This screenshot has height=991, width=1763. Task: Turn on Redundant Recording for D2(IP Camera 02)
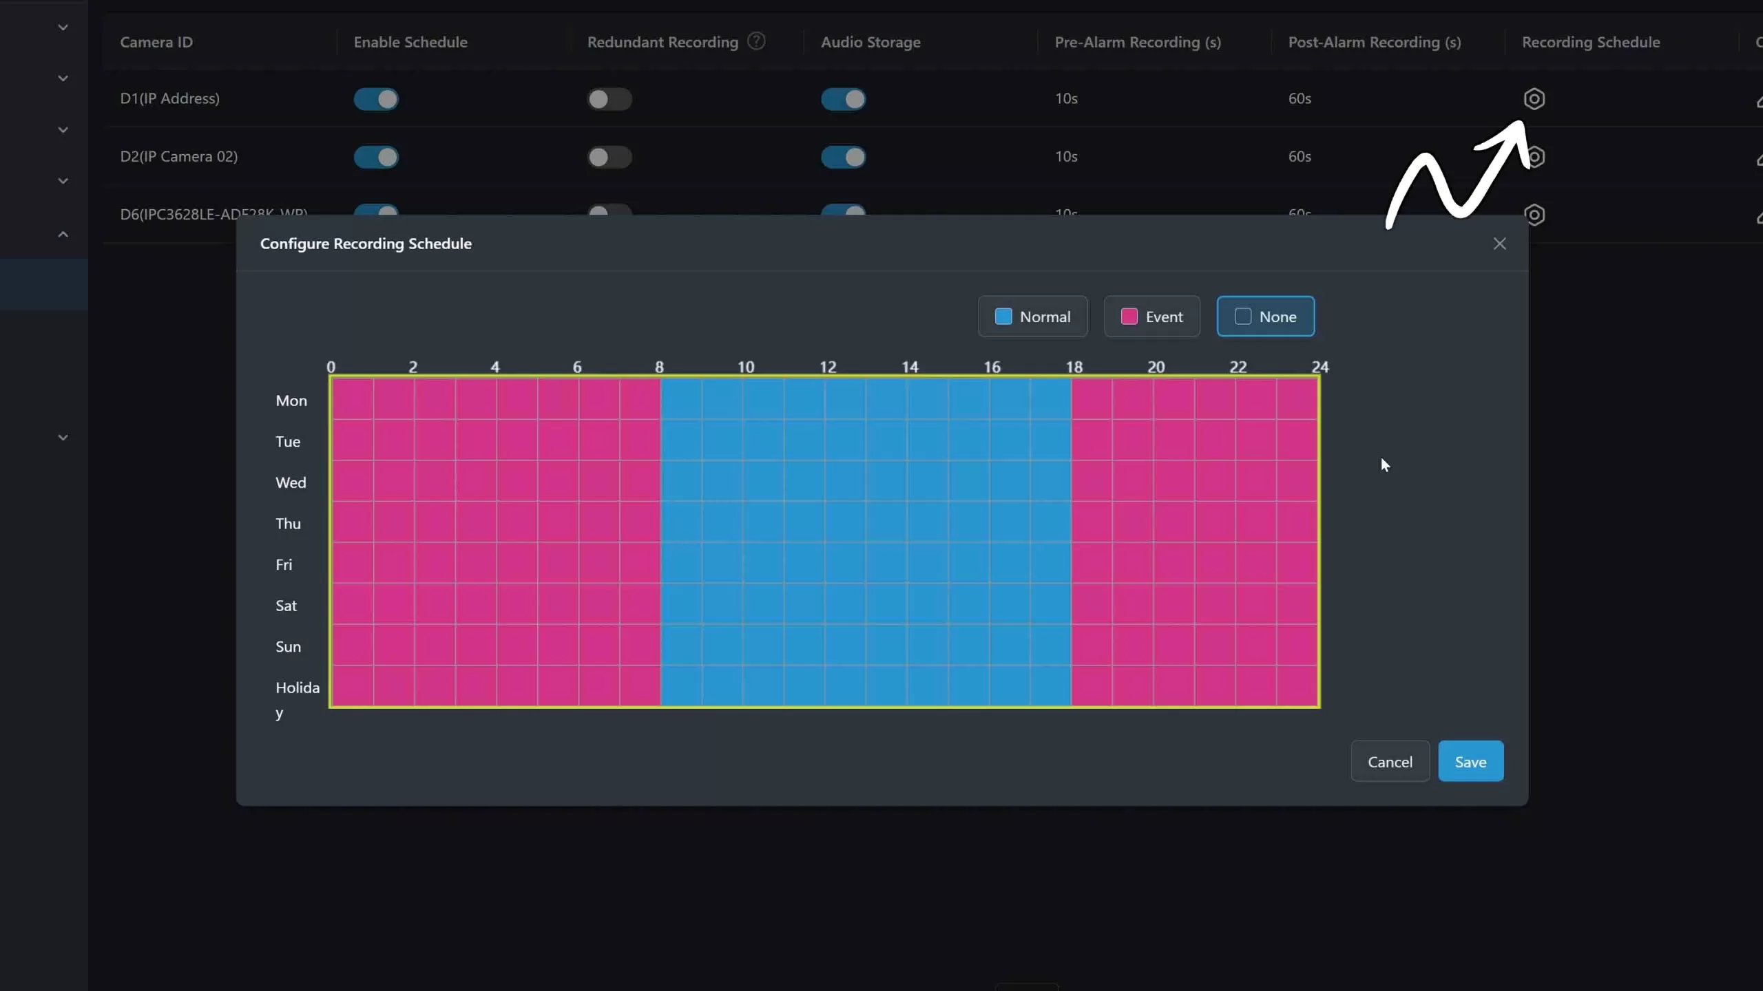609,157
